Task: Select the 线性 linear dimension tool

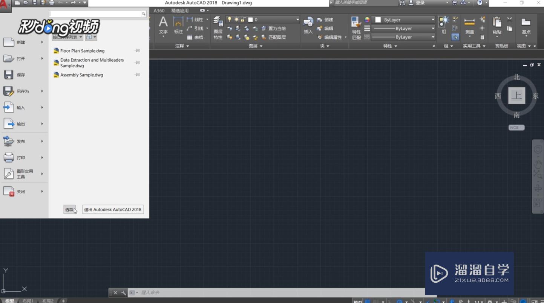Action: [x=195, y=20]
